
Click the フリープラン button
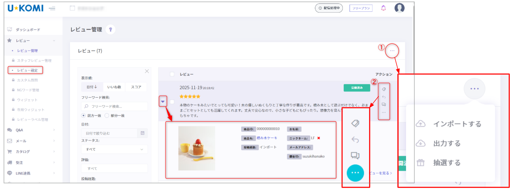(361, 8)
